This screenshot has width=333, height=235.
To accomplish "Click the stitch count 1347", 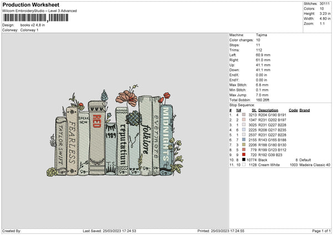I will click(253, 120).
